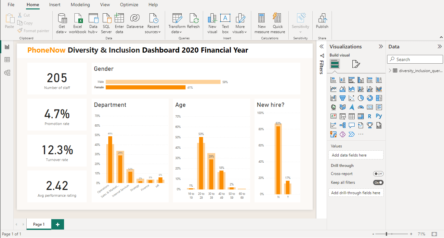Select the Python visual
This screenshot has width=444, height=238.
[379, 116]
